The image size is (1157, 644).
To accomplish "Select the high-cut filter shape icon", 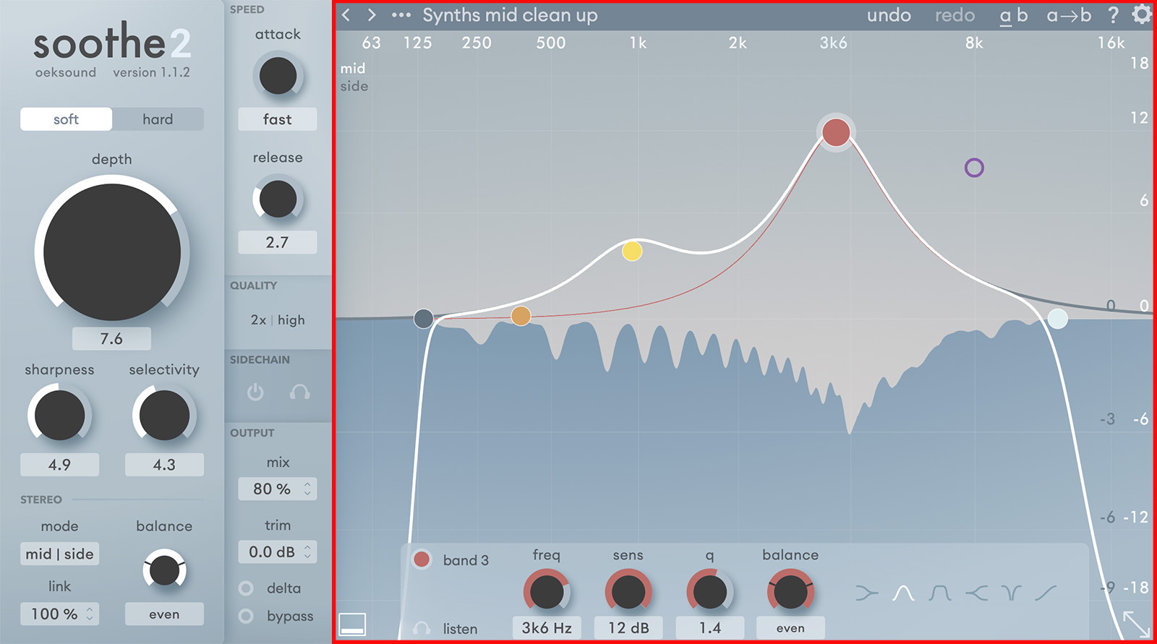I will 976,593.
